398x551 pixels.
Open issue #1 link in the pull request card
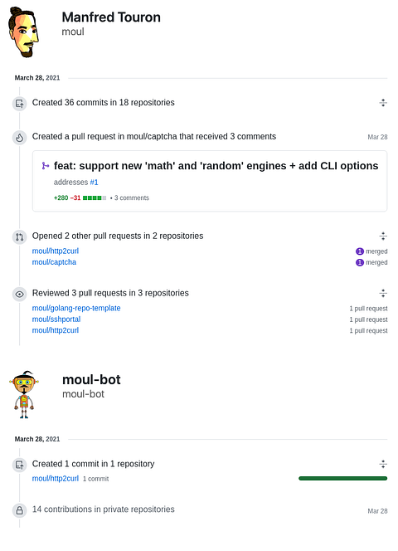pos(94,182)
